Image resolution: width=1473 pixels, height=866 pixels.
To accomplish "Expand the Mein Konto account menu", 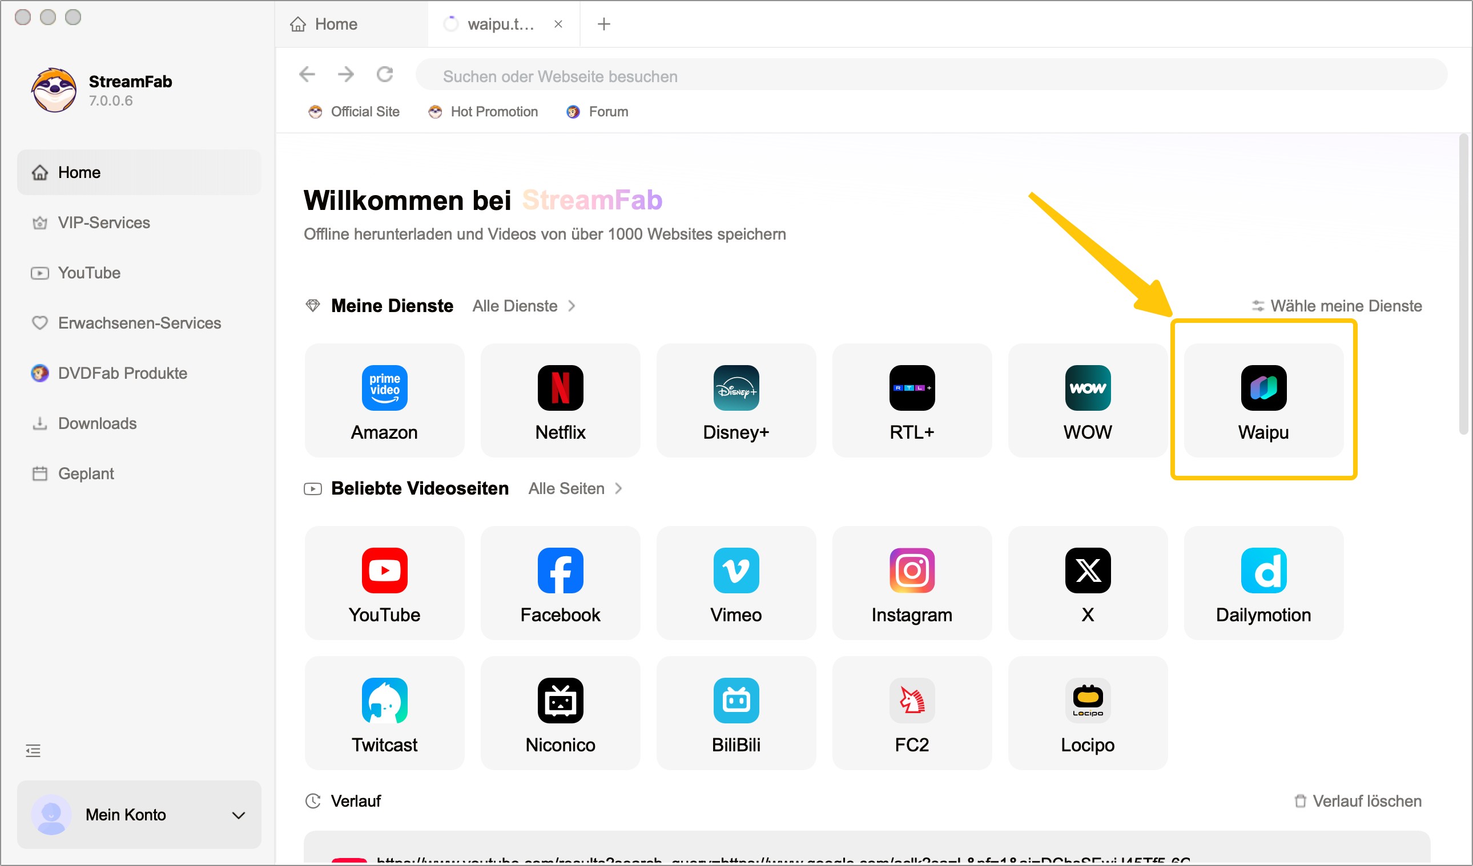I will pos(139,815).
